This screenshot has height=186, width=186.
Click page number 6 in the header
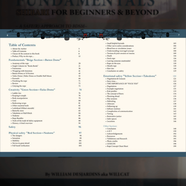click(7, 35)
